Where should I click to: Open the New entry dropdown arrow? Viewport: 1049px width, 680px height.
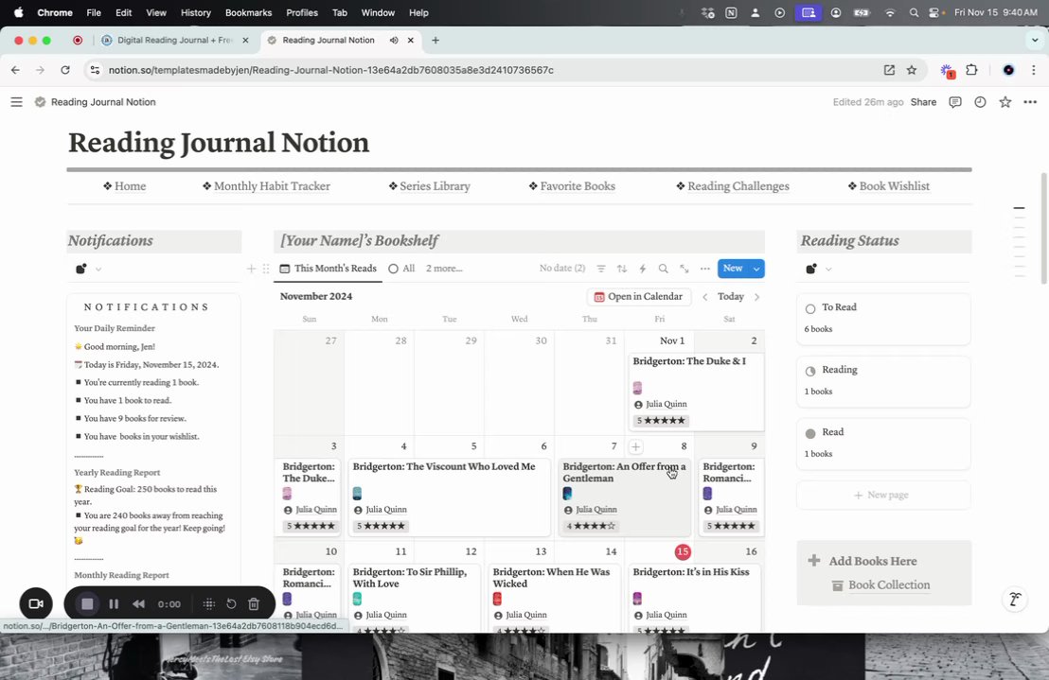click(x=756, y=269)
